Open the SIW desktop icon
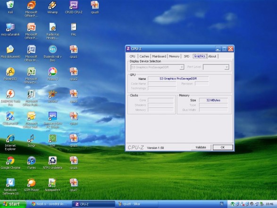The height and width of the screenshot is (208, 277). [53, 140]
